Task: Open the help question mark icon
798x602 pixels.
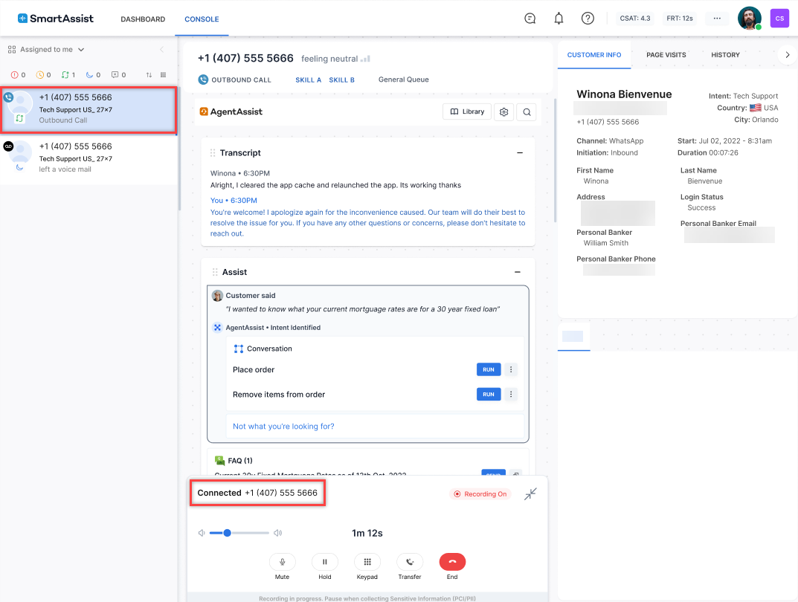Action: (x=588, y=18)
